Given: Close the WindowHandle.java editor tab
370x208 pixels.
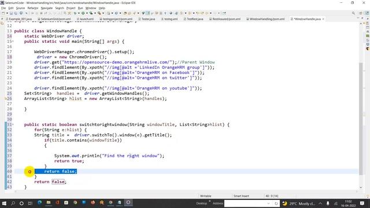Looking at the screenshot, I should 323,19.
